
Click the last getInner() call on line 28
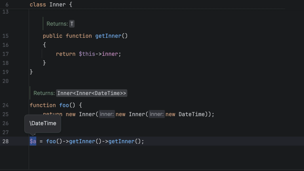[x=121, y=141]
